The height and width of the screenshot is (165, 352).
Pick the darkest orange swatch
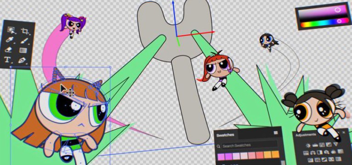pyautogui.click(x=275, y=154)
